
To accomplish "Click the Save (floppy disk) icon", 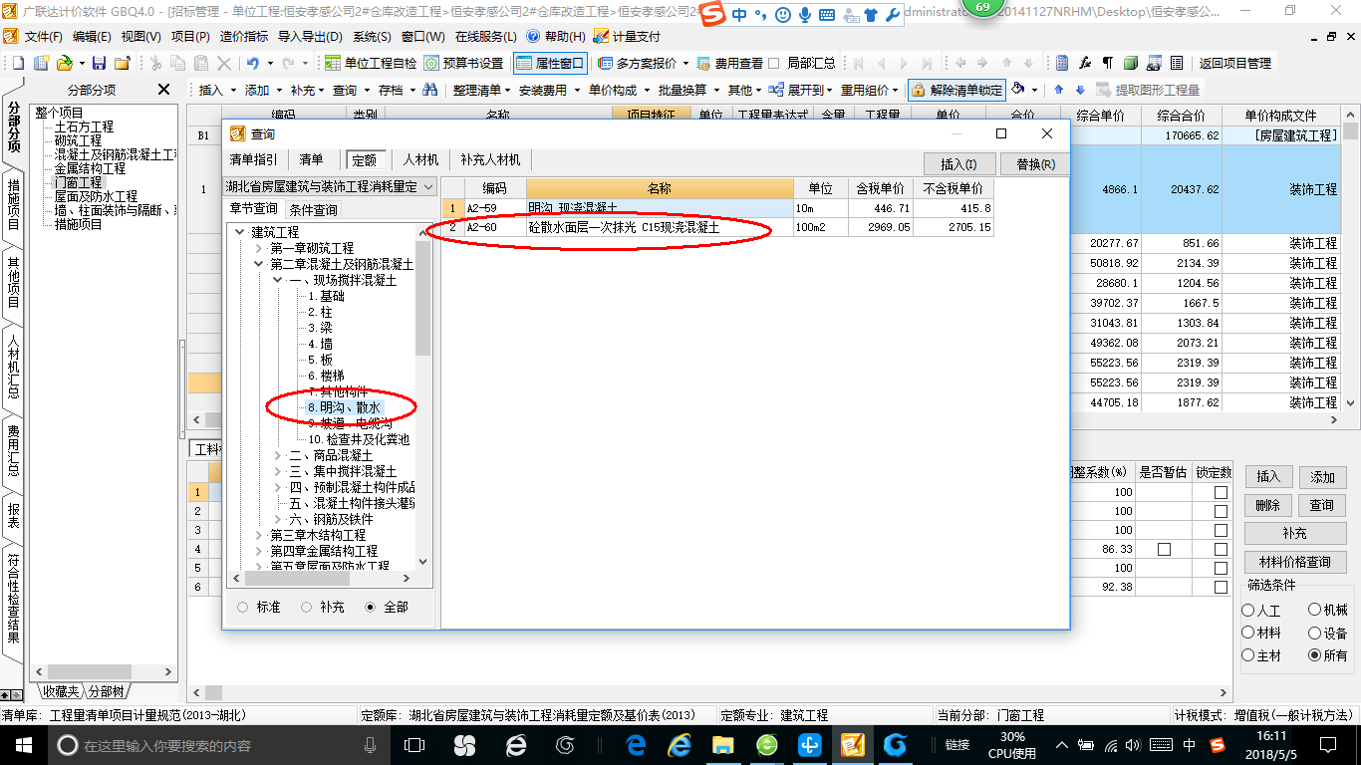I will [98, 63].
